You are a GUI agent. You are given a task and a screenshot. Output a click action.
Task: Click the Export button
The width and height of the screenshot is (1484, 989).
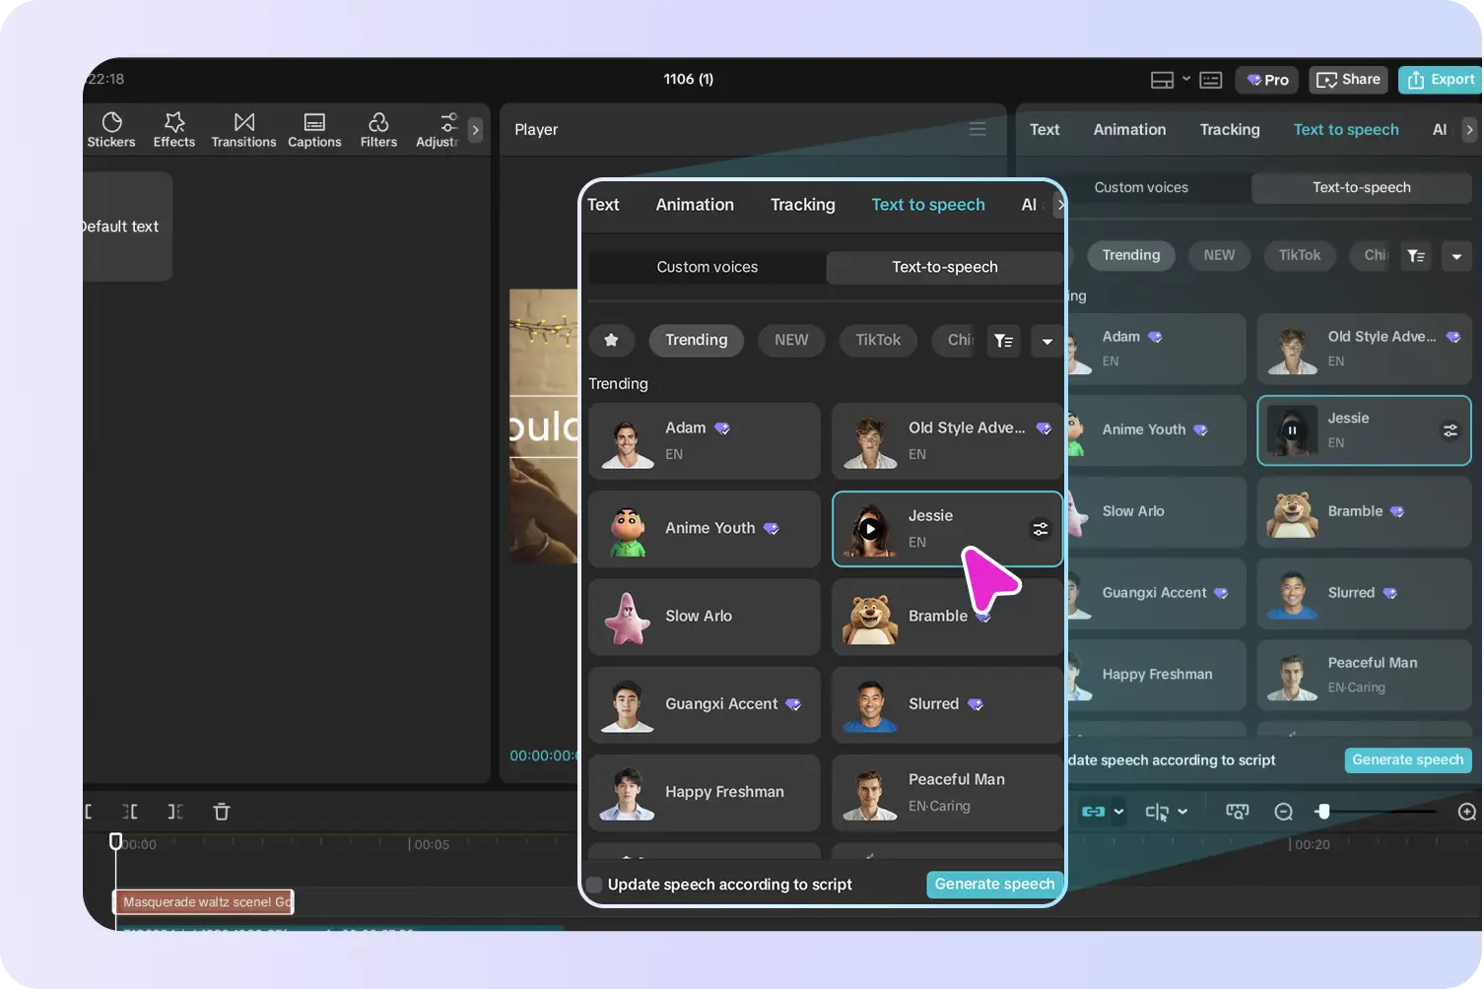1439,79
